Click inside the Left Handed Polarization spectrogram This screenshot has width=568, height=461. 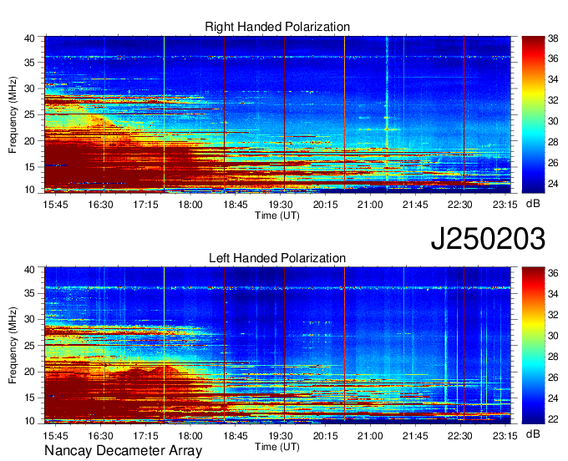(x=277, y=346)
